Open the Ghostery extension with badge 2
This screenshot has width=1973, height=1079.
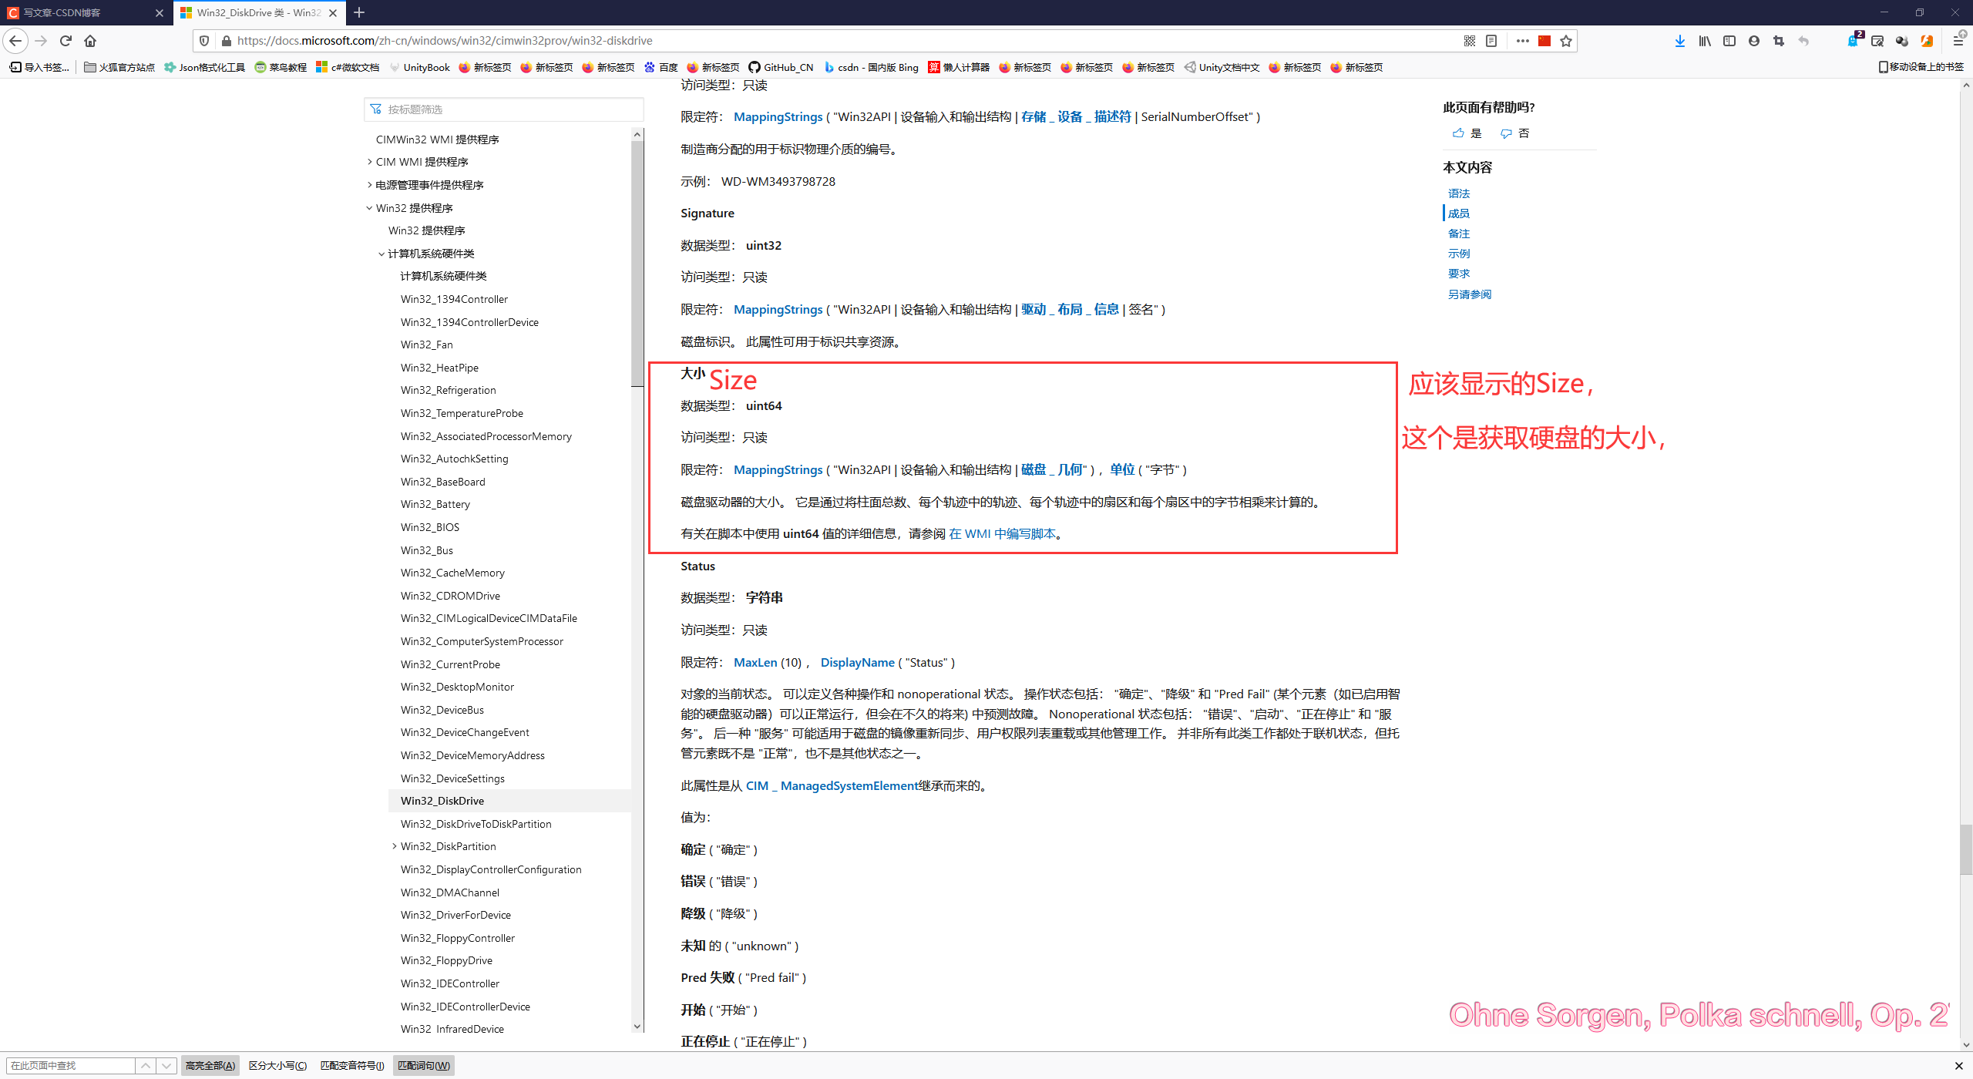(1853, 41)
